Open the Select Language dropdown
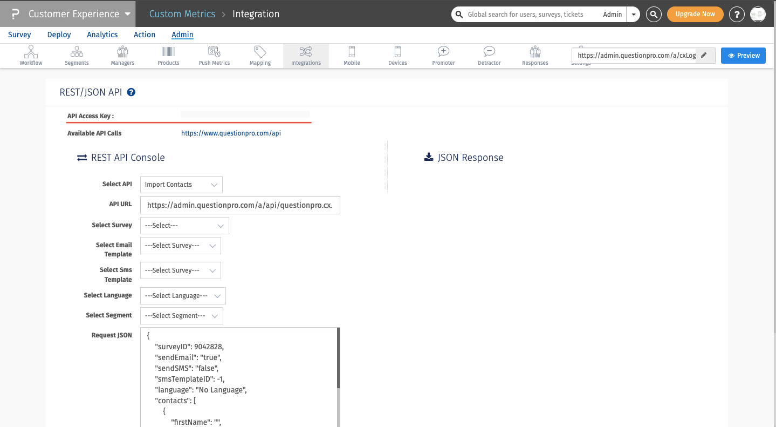 pos(182,295)
